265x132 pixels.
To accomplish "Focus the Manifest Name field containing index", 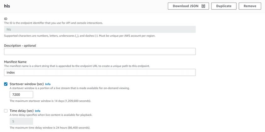I will (100, 72).
